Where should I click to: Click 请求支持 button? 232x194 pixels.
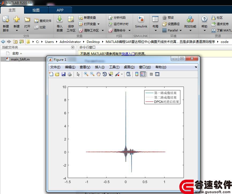[220, 24]
